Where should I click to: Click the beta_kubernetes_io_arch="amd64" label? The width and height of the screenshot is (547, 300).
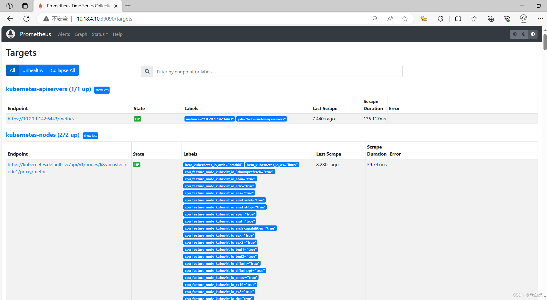214,165
